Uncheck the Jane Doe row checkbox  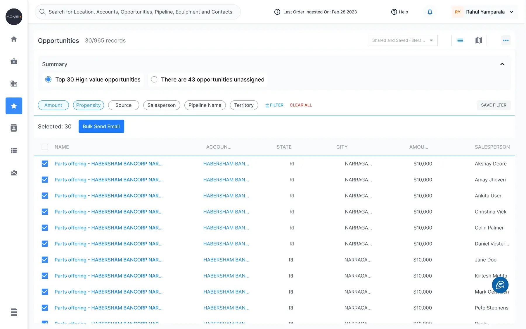(45, 260)
